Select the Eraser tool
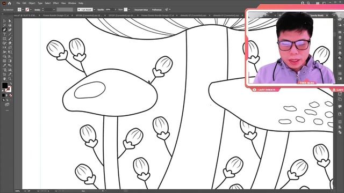 pos(10,43)
